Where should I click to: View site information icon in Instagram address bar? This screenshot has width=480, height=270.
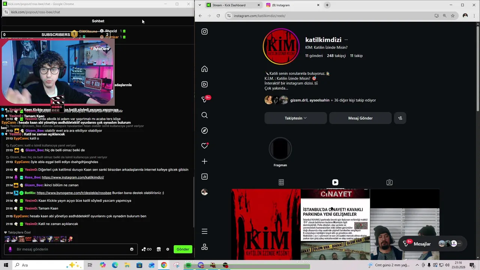click(x=229, y=16)
